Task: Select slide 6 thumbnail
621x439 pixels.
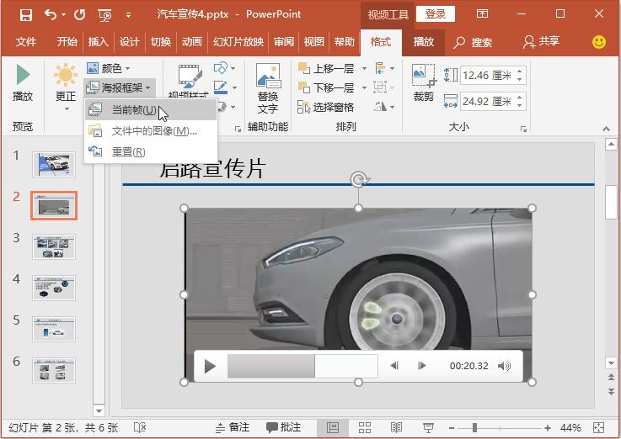Action: point(54,370)
